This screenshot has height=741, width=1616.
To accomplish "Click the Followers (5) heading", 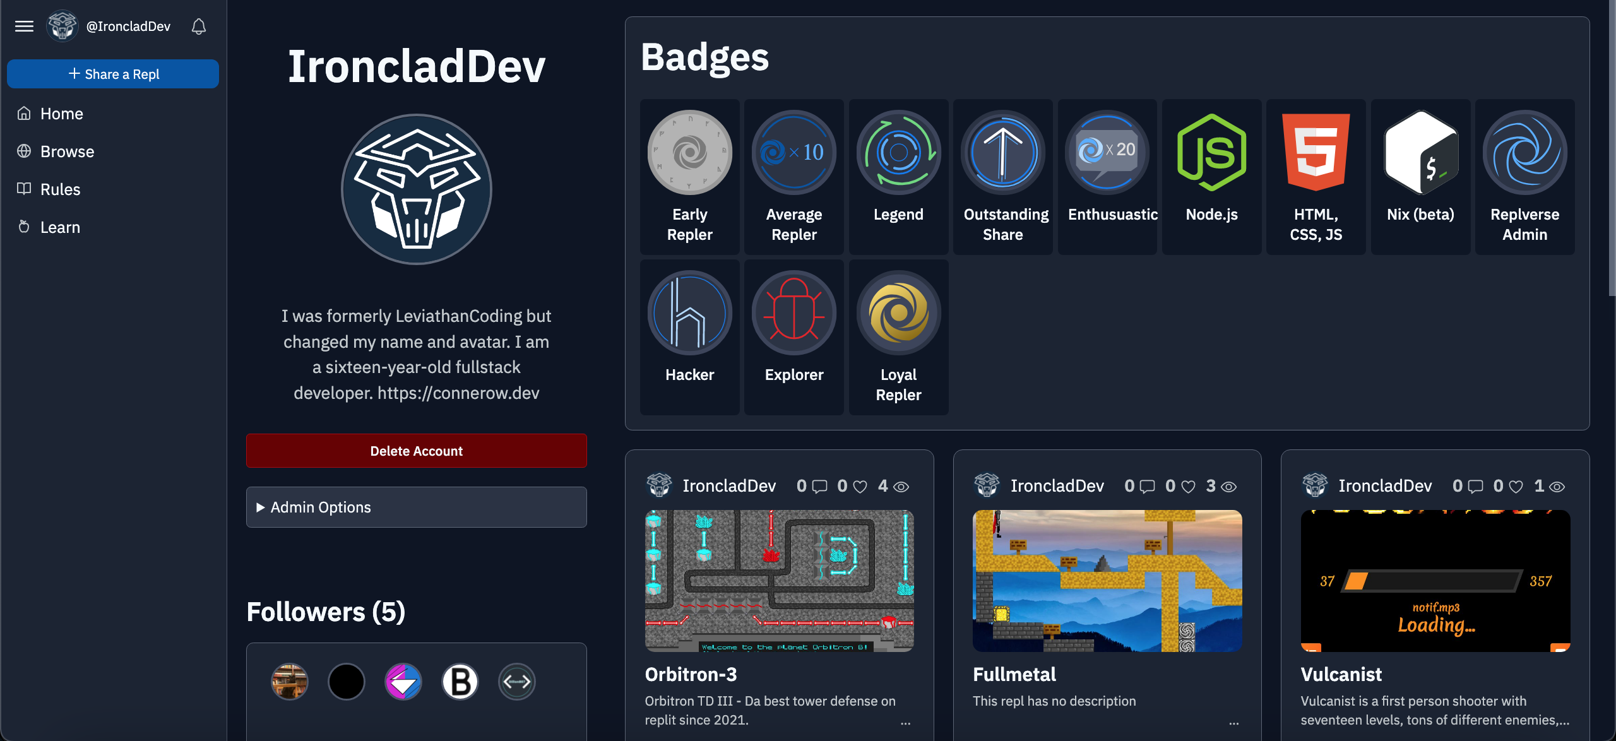I will click(x=326, y=612).
